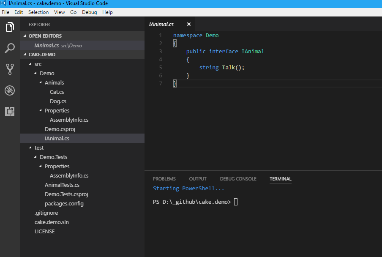Switch to the PROBLEMS panel tab

click(x=164, y=179)
